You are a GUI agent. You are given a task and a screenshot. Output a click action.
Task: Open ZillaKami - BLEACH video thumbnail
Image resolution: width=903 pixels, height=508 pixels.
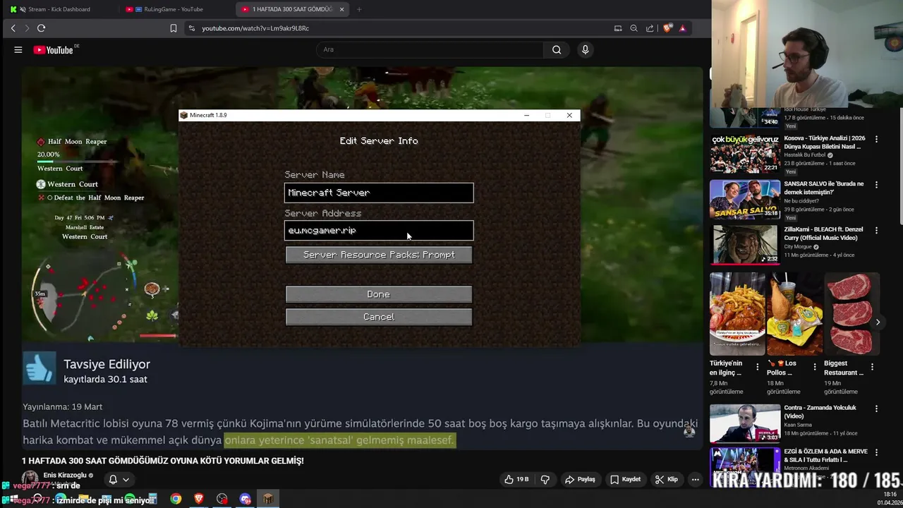[744, 245]
